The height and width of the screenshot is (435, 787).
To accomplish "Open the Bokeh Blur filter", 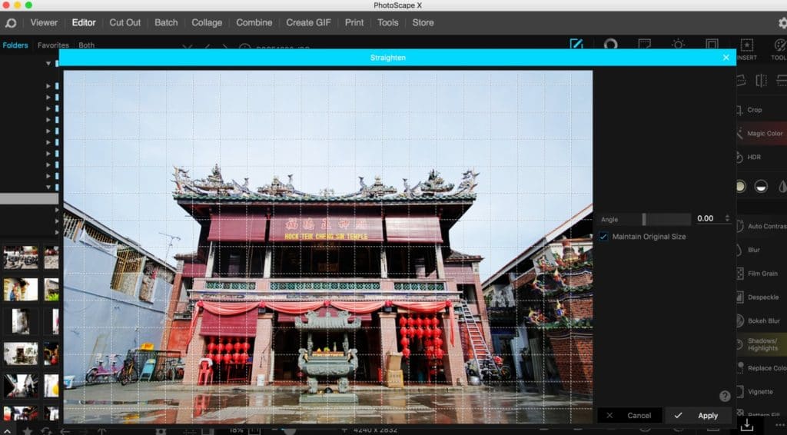I will tap(763, 320).
